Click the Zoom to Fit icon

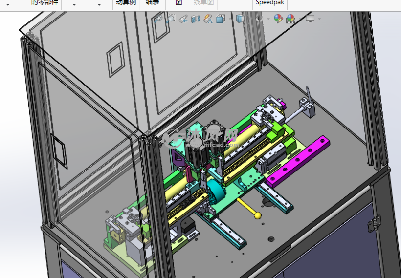(x=158, y=19)
